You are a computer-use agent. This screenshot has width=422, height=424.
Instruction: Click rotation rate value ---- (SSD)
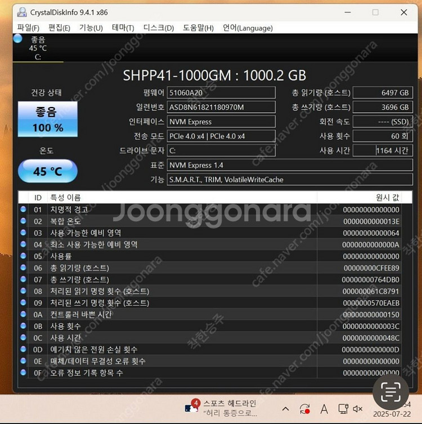tap(383, 122)
